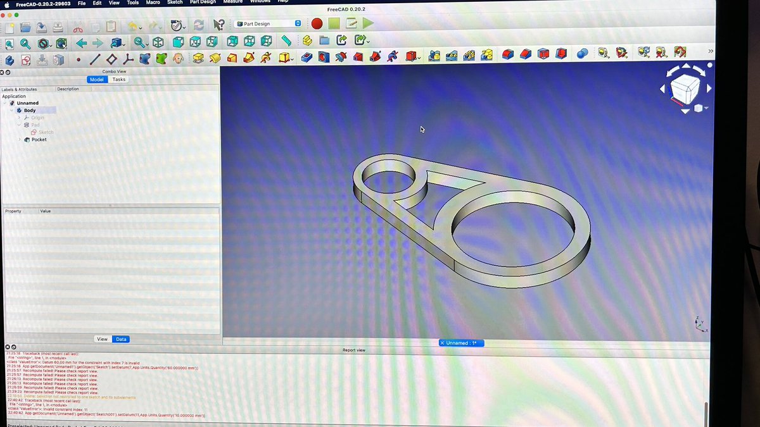Go forward with right teal arrow
Image resolution: width=760 pixels, height=427 pixels.
pos(98,43)
